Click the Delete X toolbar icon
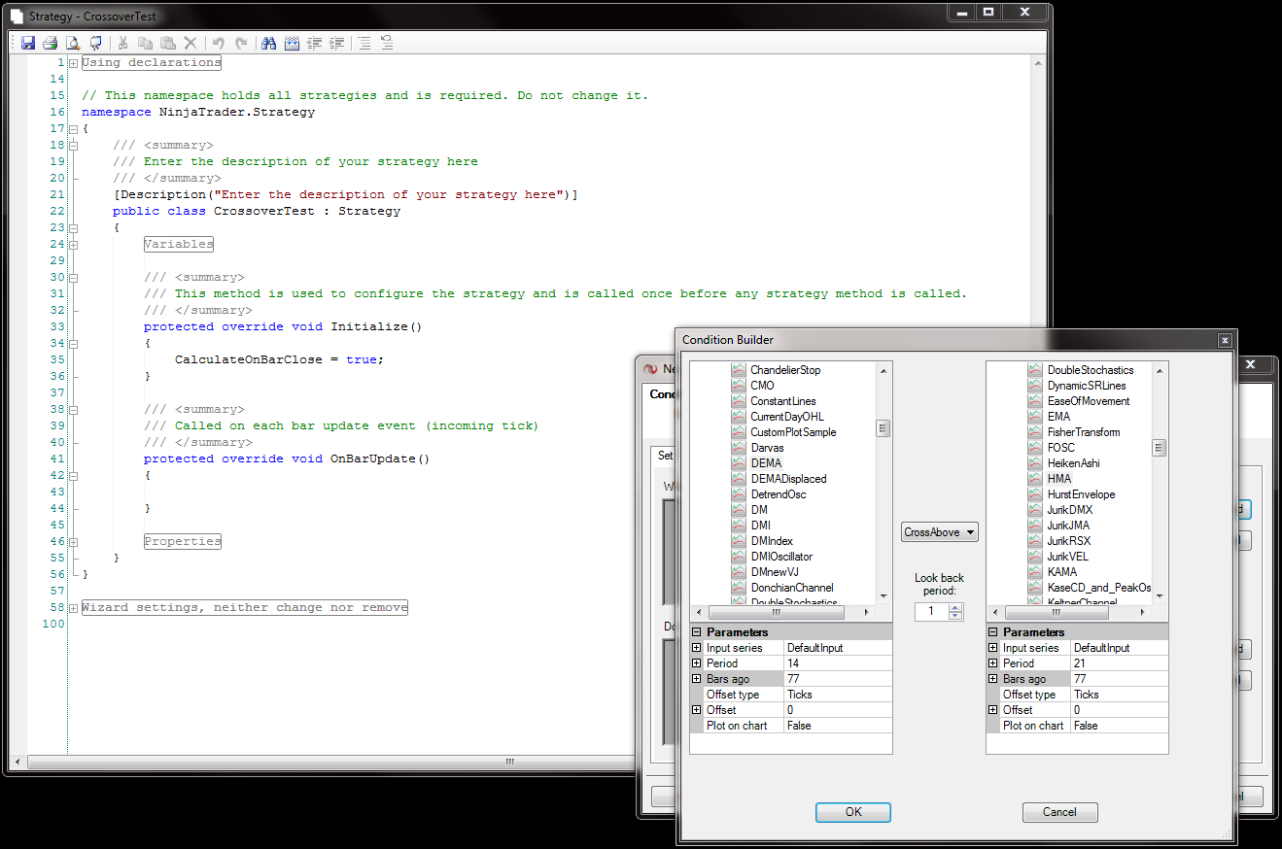Image resolution: width=1282 pixels, height=849 pixels. (x=191, y=43)
